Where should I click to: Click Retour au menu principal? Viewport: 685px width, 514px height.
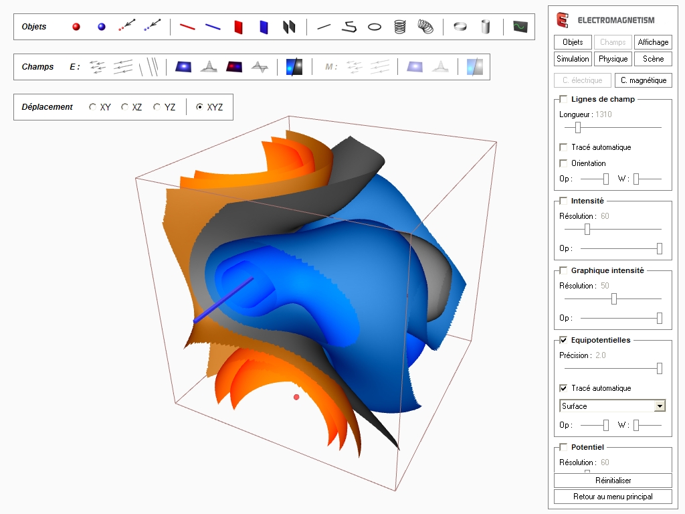[x=613, y=497]
